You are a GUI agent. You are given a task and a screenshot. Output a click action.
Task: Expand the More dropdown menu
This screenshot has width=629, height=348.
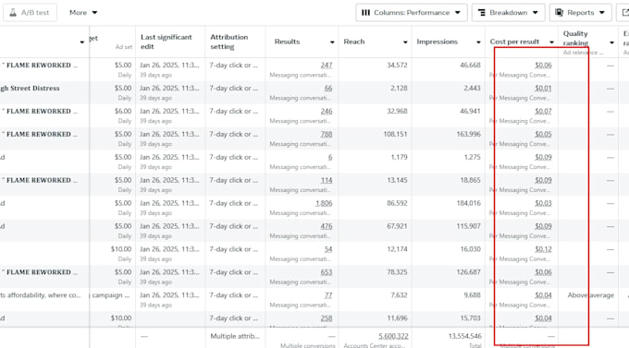pyautogui.click(x=83, y=12)
